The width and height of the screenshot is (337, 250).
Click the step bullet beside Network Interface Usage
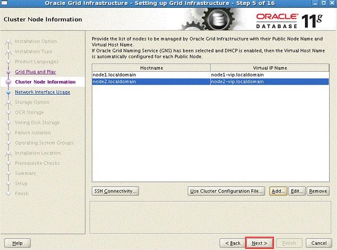coord(8,92)
